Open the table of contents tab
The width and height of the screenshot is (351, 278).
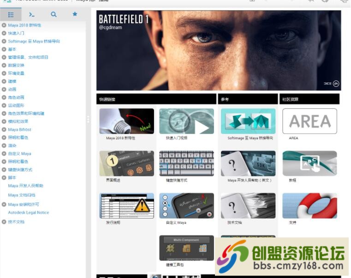click(11, 15)
